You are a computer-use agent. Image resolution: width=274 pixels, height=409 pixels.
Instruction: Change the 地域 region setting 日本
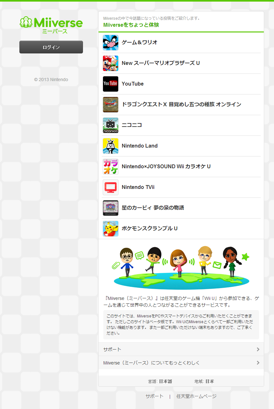click(209, 381)
